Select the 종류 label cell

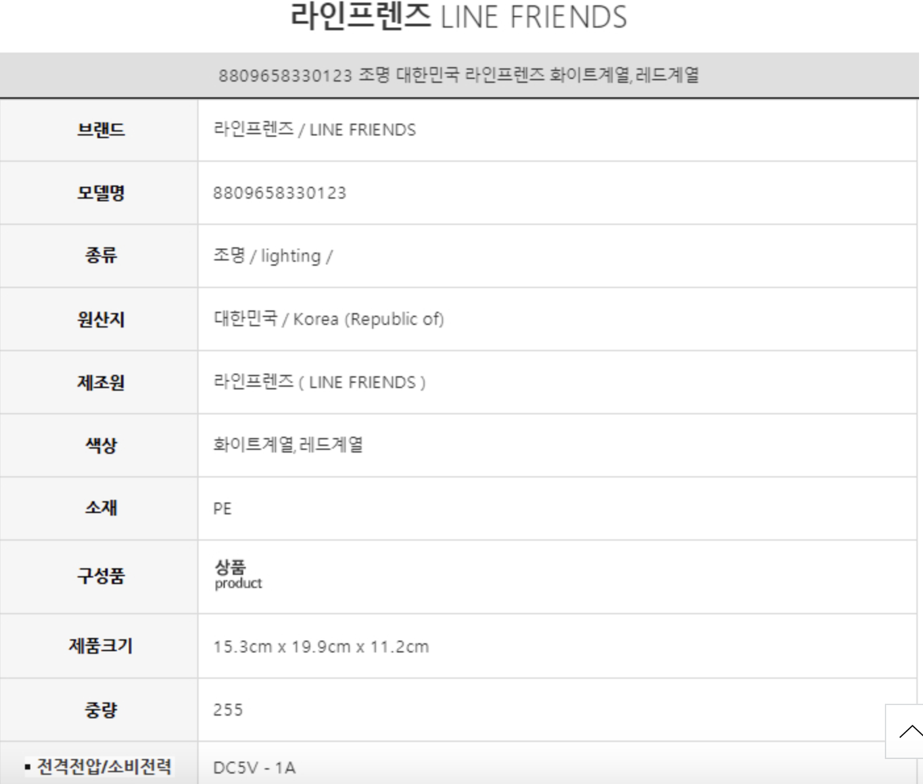coord(101,256)
